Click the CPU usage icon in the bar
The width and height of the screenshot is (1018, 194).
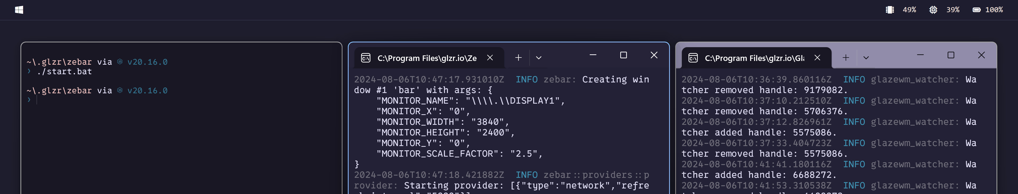tap(933, 10)
